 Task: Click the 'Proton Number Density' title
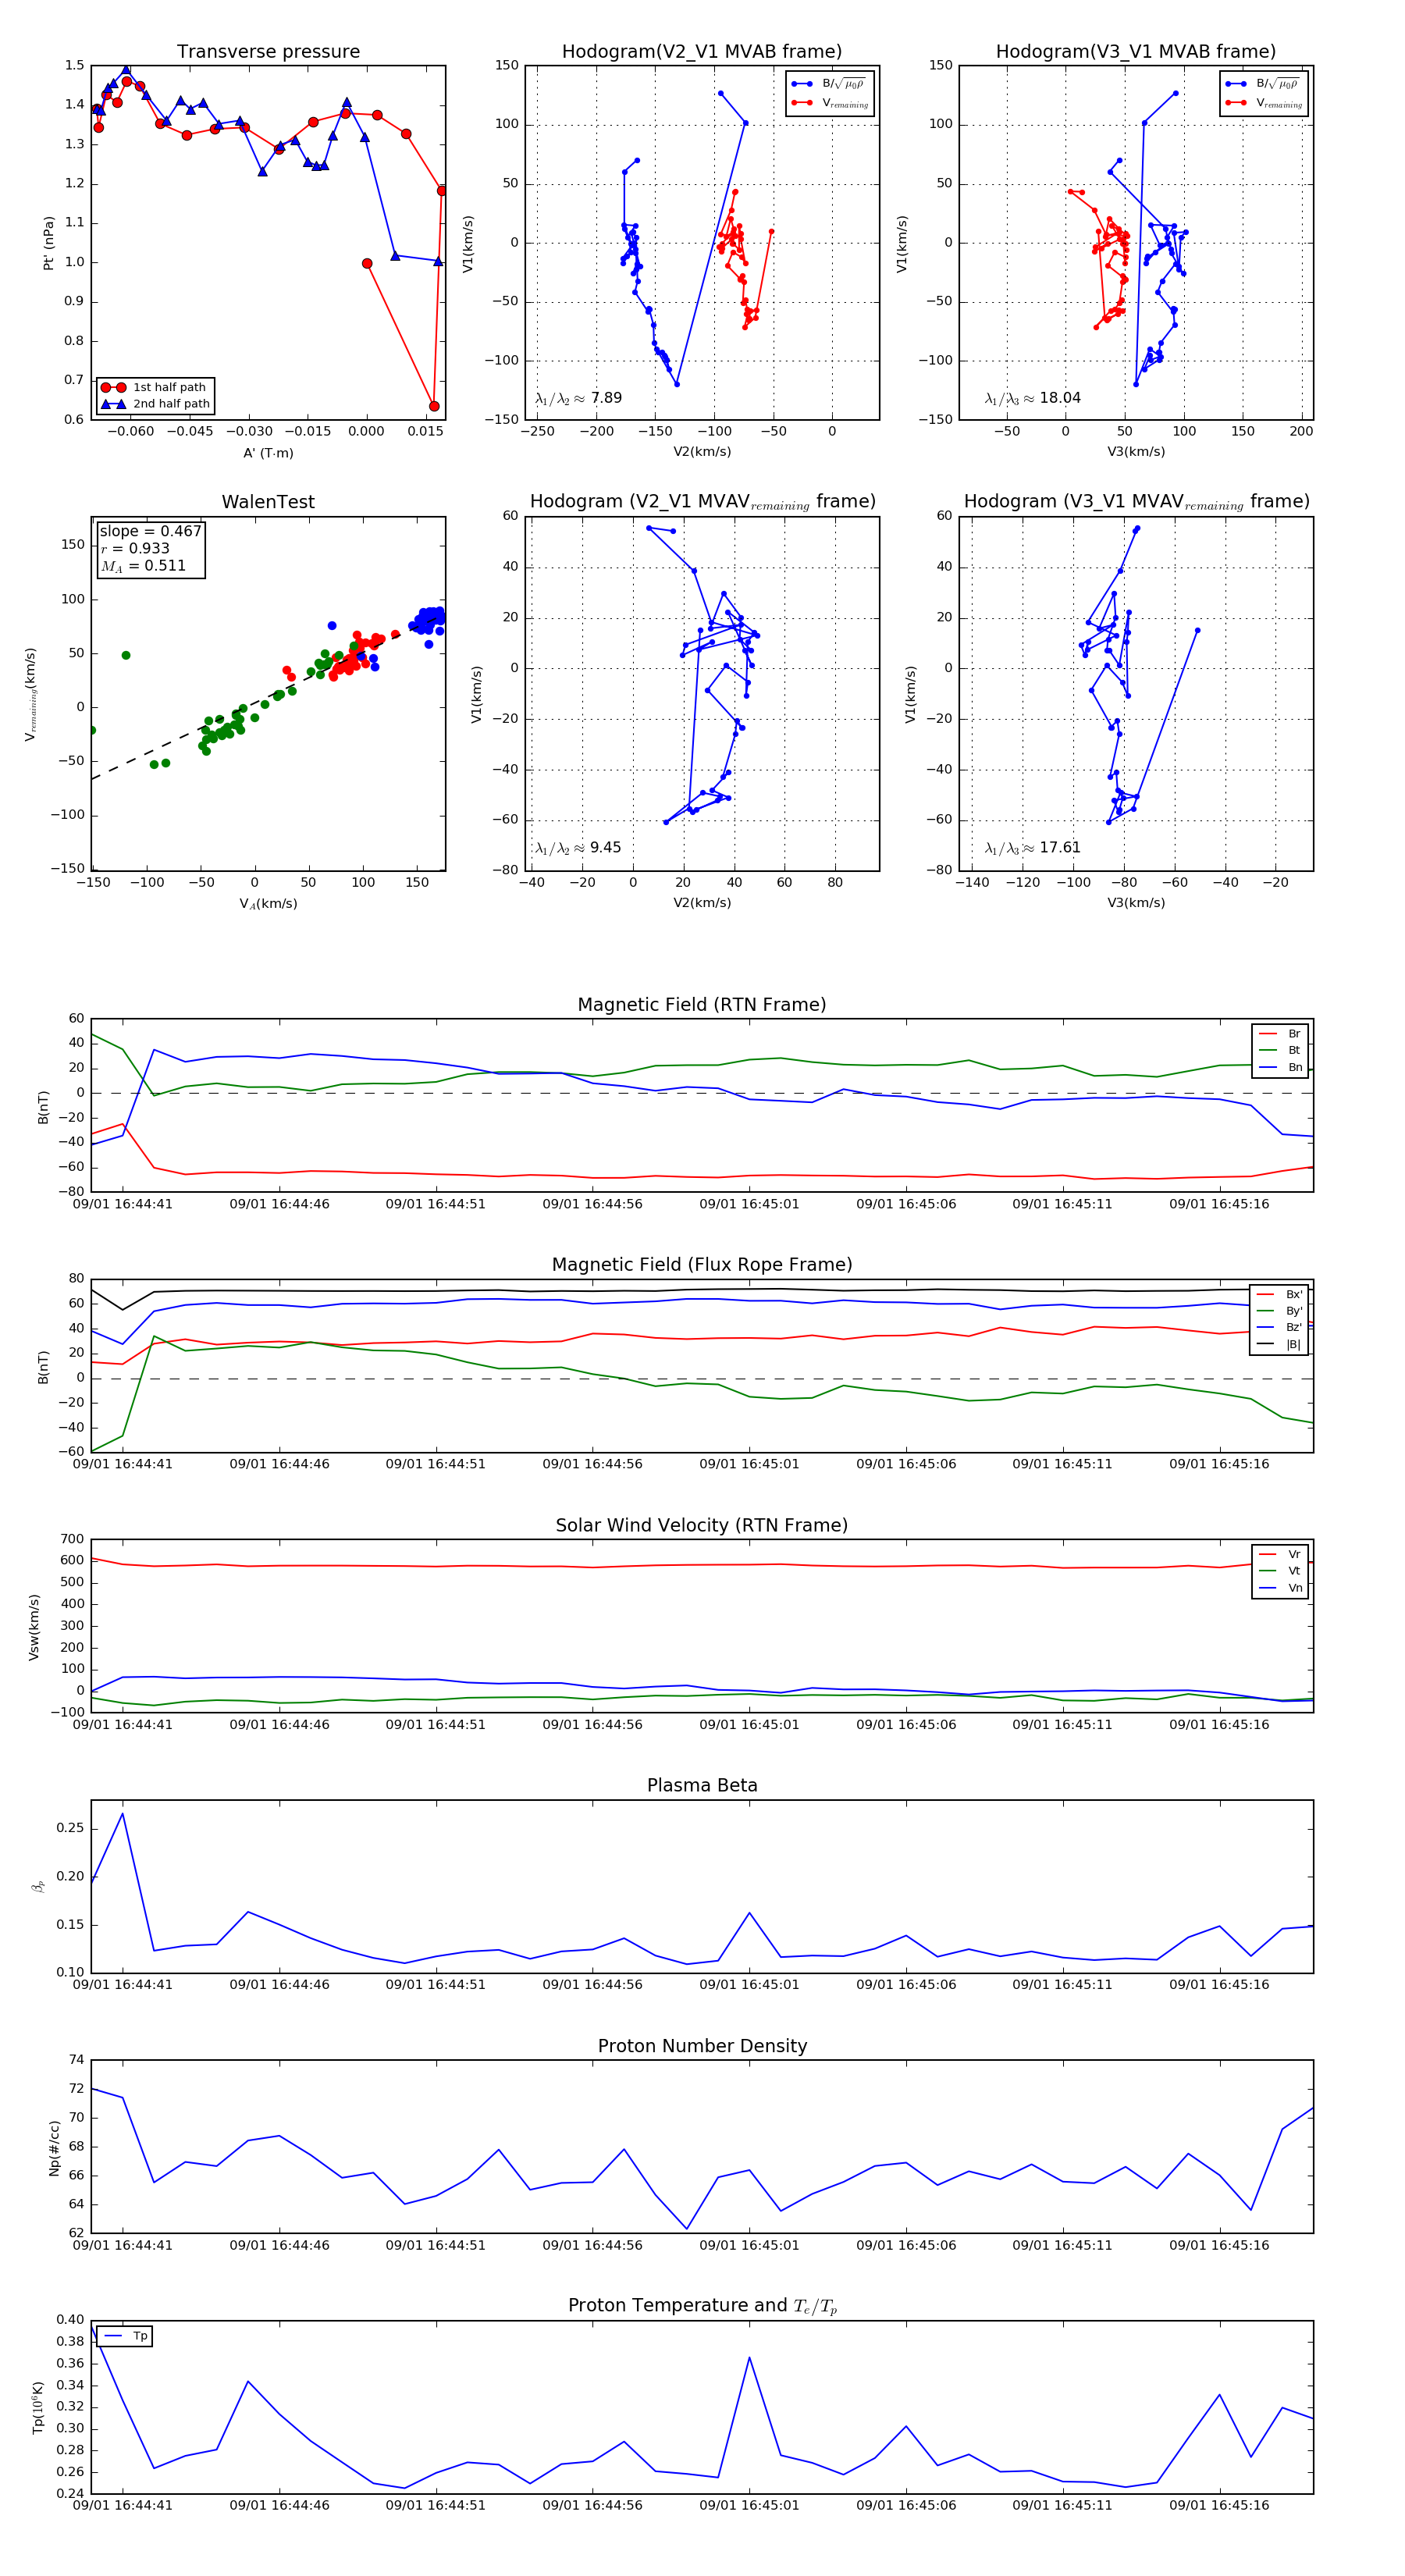tap(702, 2046)
